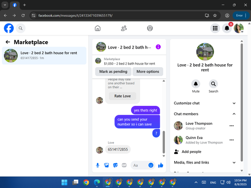The height and width of the screenshot is (188, 251).
Task: Show hidden system tray icons
Action: click(196, 182)
